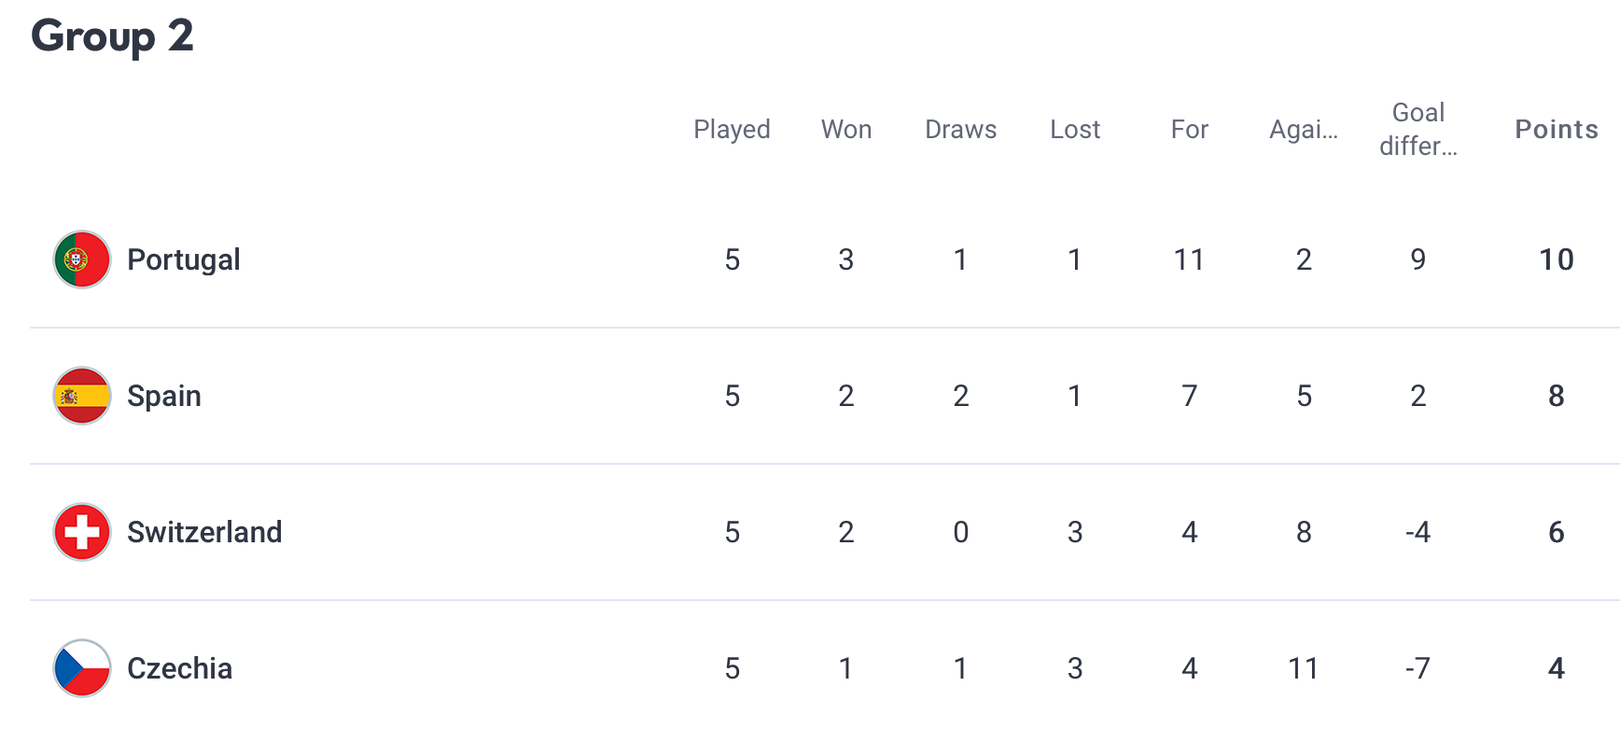The image size is (1620, 756).
Task: Open the Portugal team link
Action: click(x=184, y=259)
